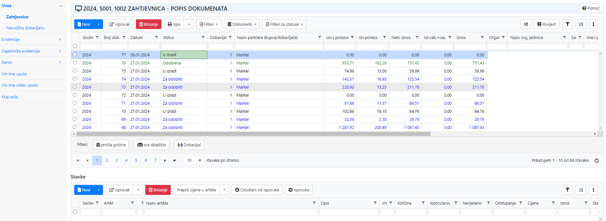Click the refresh icon beside record count
This screenshot has width=606, height=221.
point(597,160)
